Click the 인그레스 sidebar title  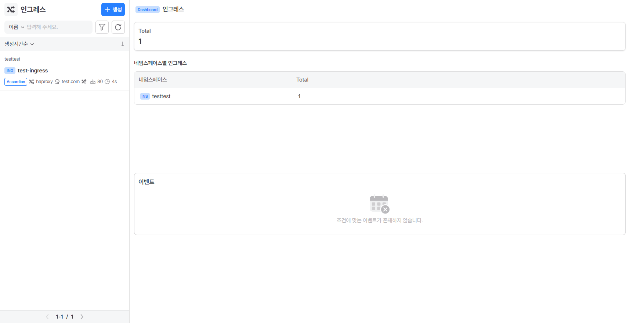point(33,10)
